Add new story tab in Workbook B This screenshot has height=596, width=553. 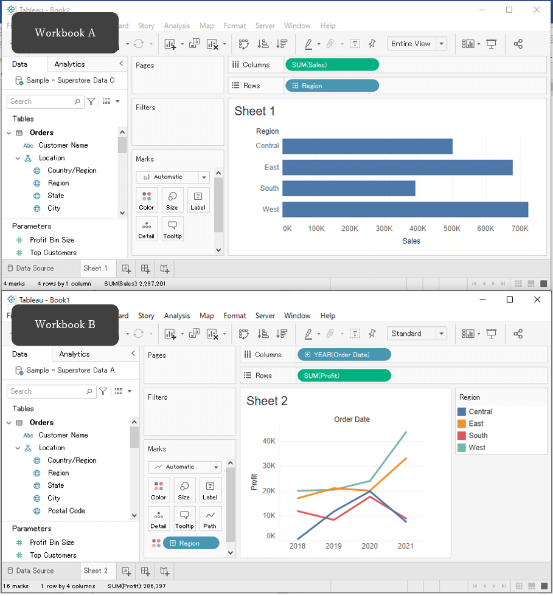pos(165,570)
